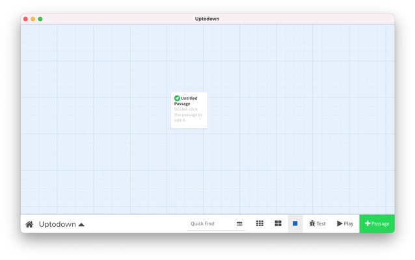Go to the story library via home icon
Viewport: 415px width, 260px height.
pos(29,224)
